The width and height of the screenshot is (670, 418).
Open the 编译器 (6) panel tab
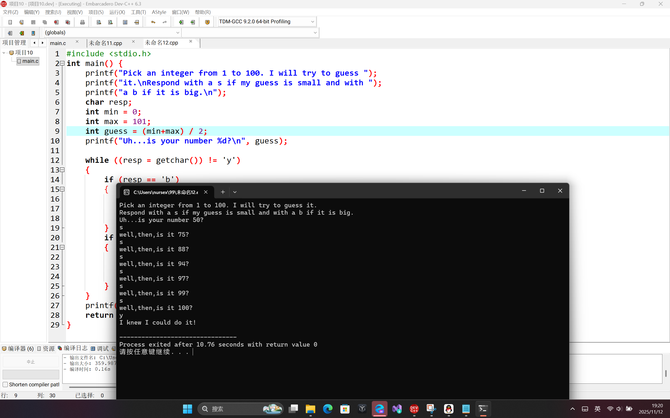(18, 349)
